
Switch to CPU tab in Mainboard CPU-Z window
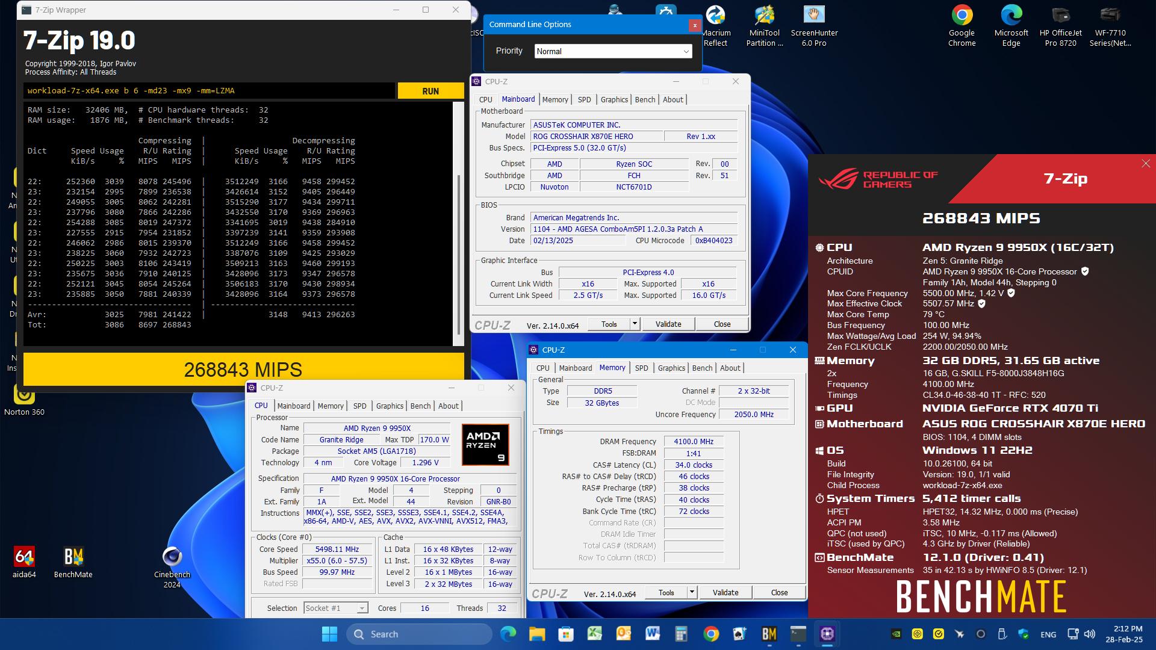point(485,100)
